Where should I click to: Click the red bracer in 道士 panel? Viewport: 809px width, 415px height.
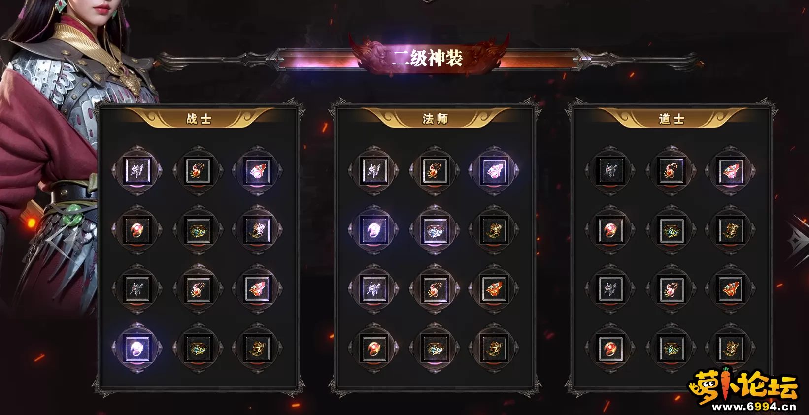click(730, 289)
